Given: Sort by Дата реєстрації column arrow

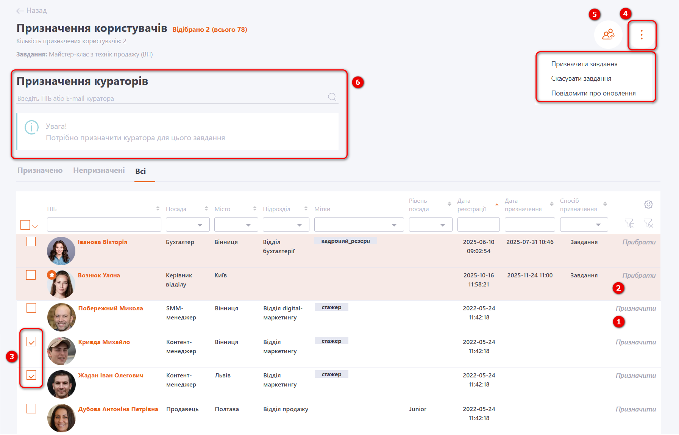Looking at the screenshot, I should click(x=496, y=205).
